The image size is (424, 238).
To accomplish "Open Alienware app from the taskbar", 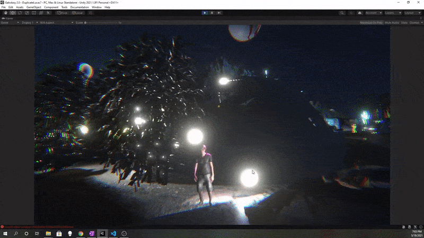I will click(70, 233).
